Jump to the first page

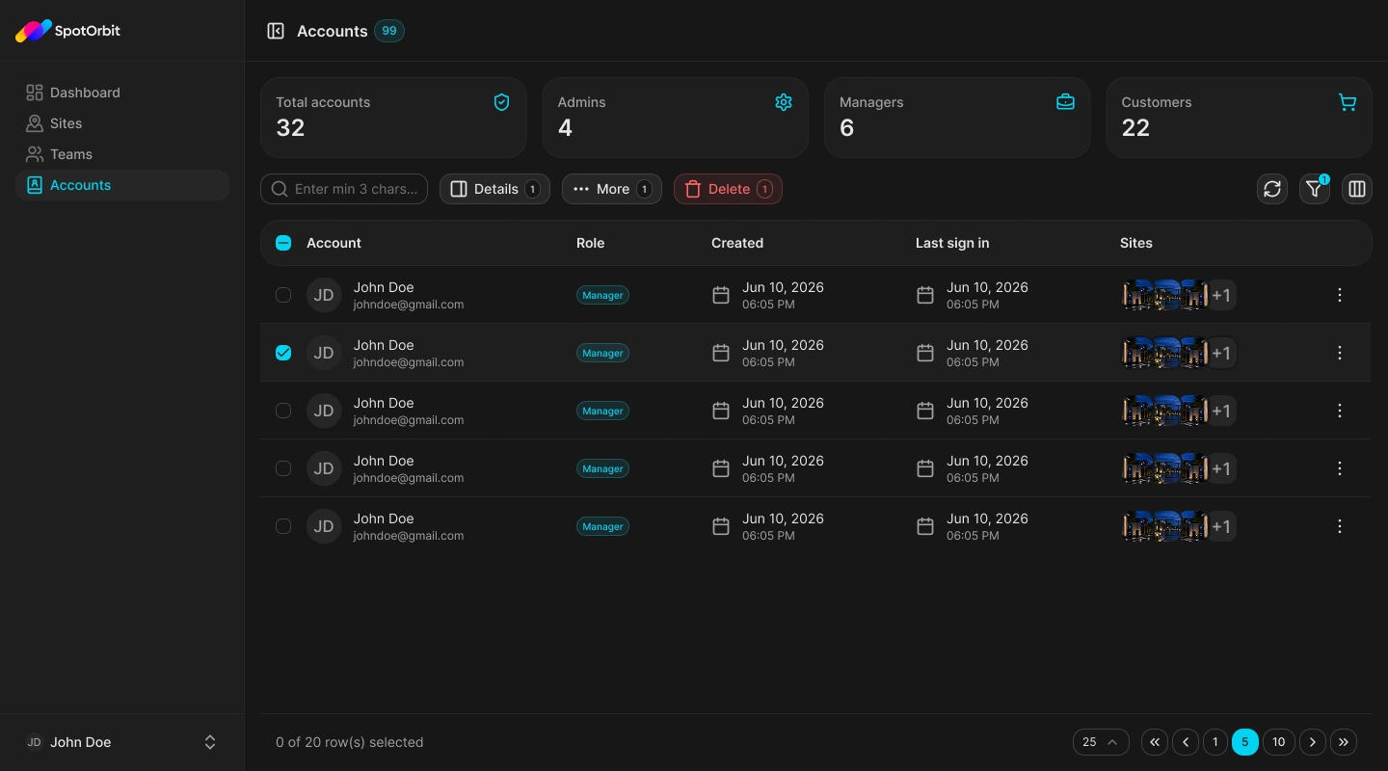pyautogui.click(x=1155, y=742)
